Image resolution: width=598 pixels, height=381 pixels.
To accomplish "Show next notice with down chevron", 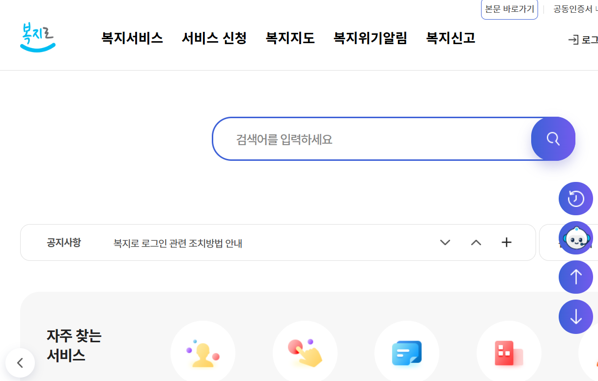I will click(445, 242).
